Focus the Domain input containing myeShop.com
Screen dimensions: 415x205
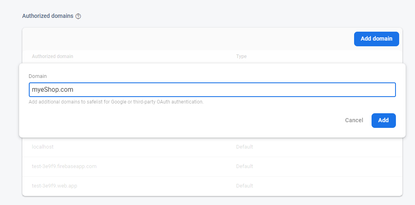click(x=212, y=90)
